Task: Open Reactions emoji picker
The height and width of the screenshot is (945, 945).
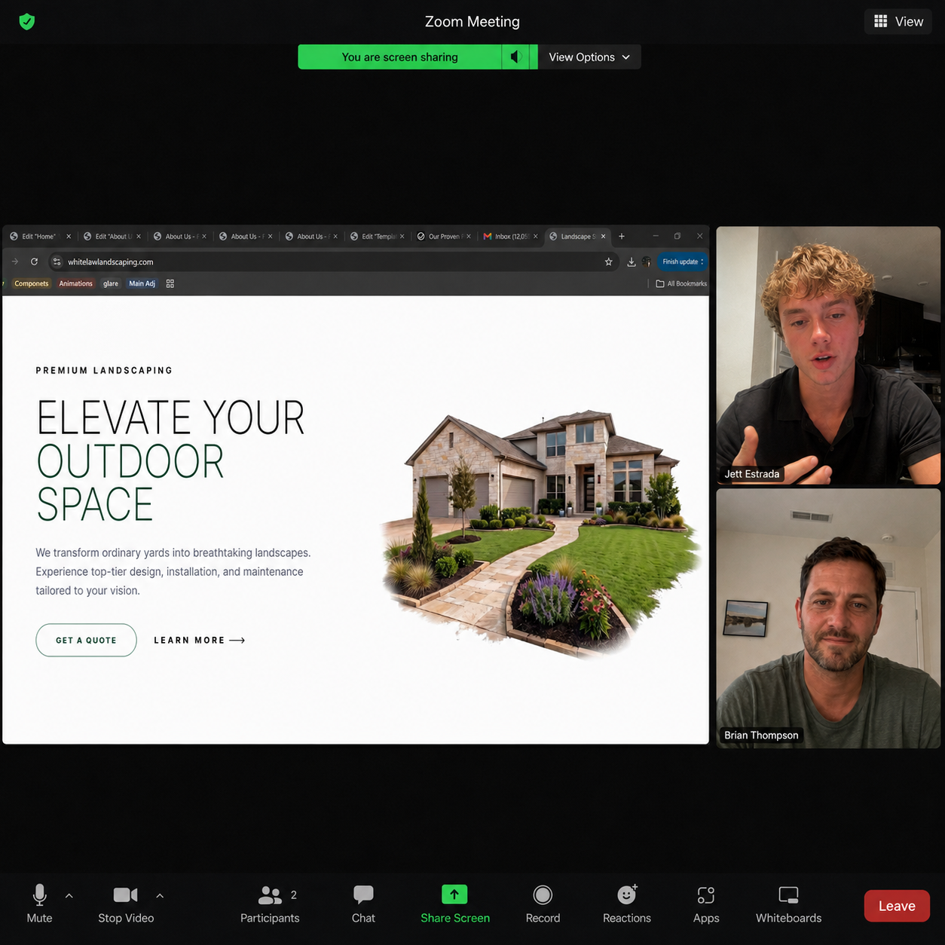Action: point(627,904)
